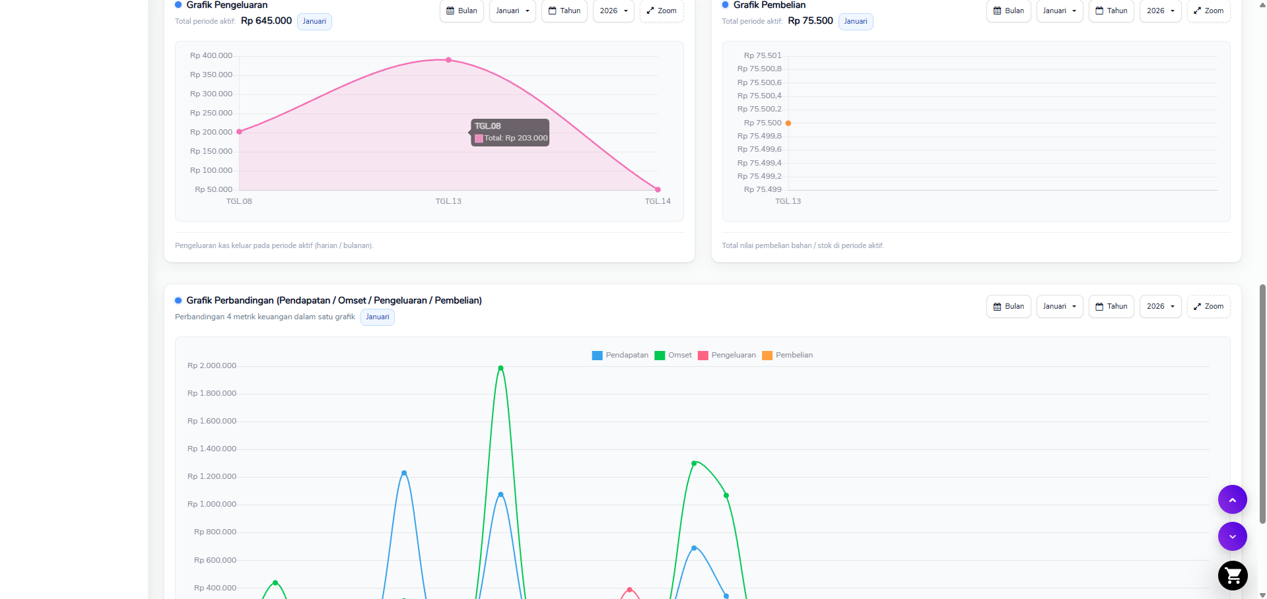The image size is (1267, 599).
Task: Click Bulan button in Grafik Perbandingan
Action: pyautogui.click(x=1009, y=306)
